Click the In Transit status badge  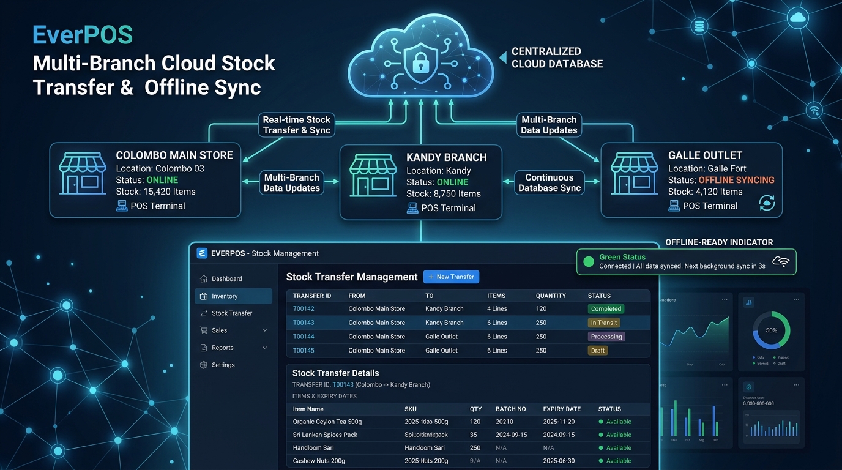point(604,323)
